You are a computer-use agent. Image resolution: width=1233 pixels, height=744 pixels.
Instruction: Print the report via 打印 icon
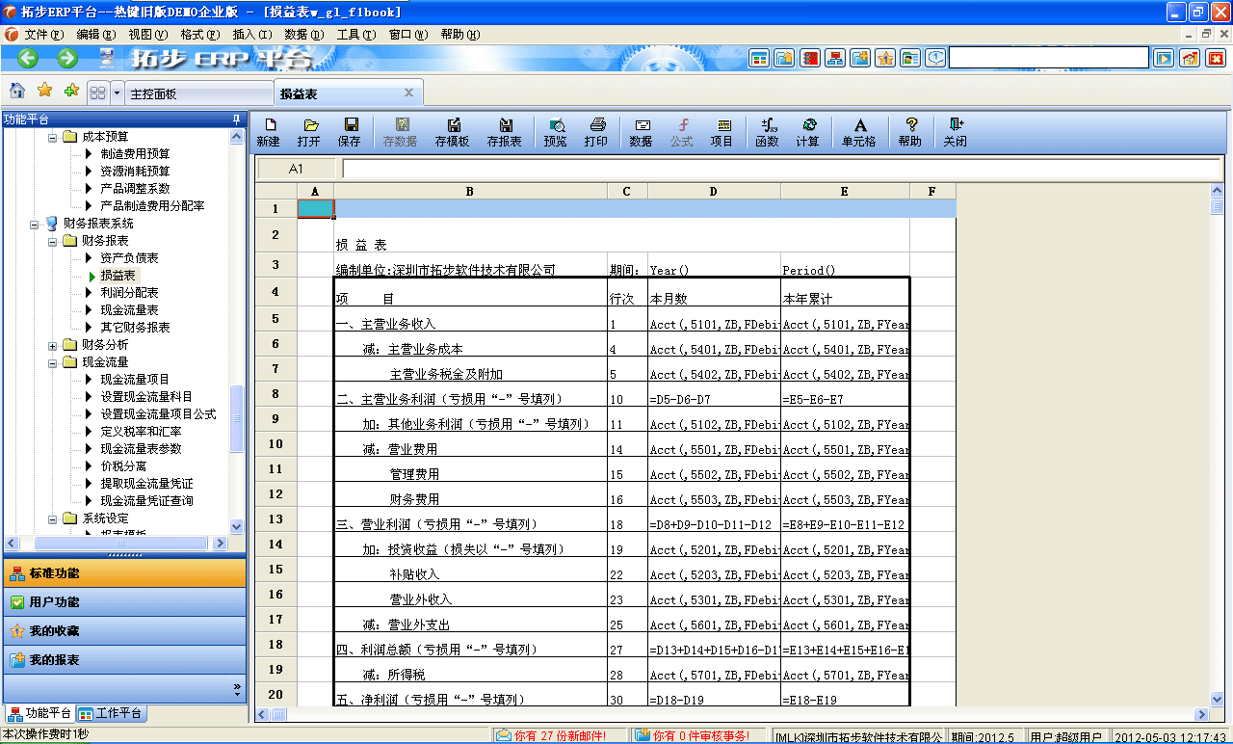point(597,130)
